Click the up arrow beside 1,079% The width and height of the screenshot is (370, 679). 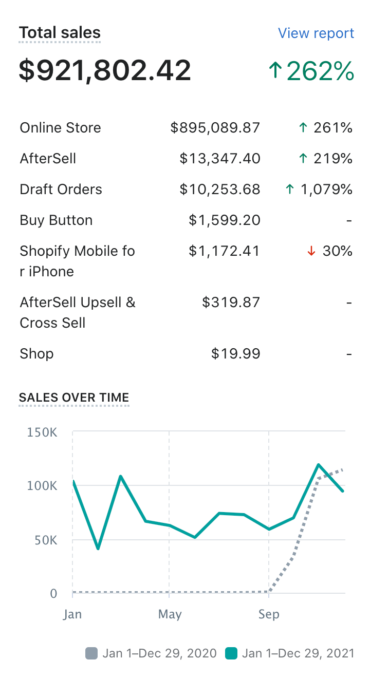click(290, 190)
